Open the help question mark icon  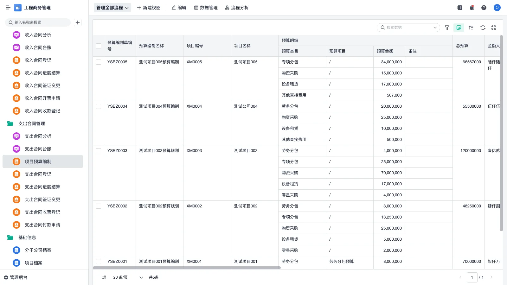(484, 8)
